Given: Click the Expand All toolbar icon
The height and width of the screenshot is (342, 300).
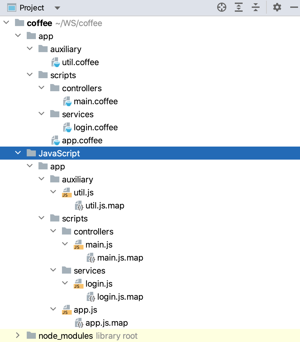Looking at the screenshot, I should point(238,7).
